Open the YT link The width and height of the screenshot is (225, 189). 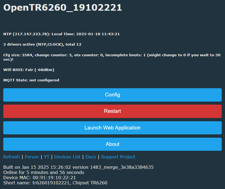(x=46, y=157)
